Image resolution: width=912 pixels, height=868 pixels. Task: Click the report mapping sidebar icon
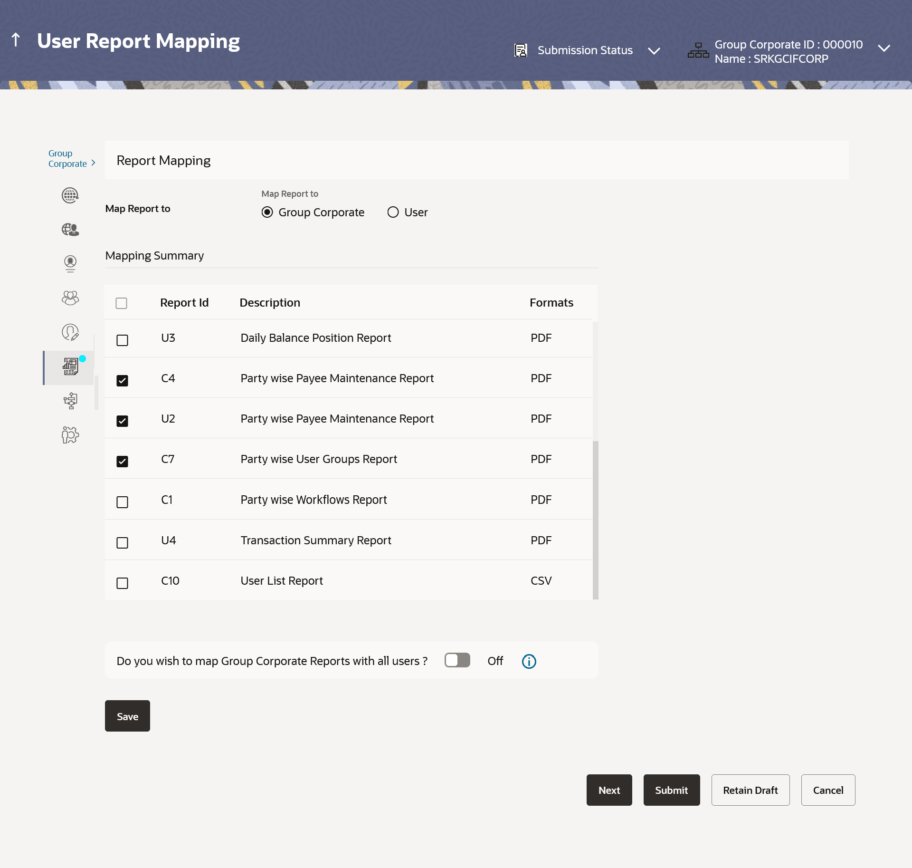(70, 366)
